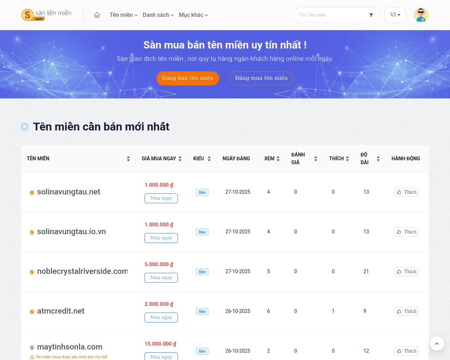Viewport: 450px width, 360px height.
Task: Click the coin icon beside solinavungtau.io.vn
Action: 32,232
